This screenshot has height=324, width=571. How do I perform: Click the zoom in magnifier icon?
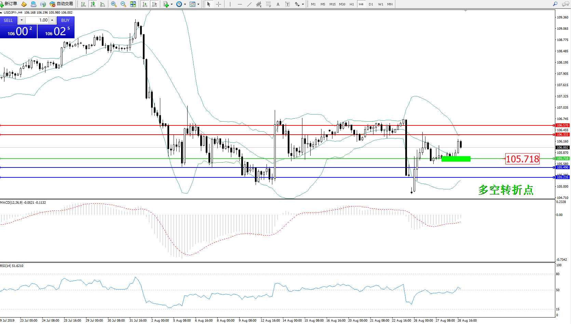[x=114, y=4]
